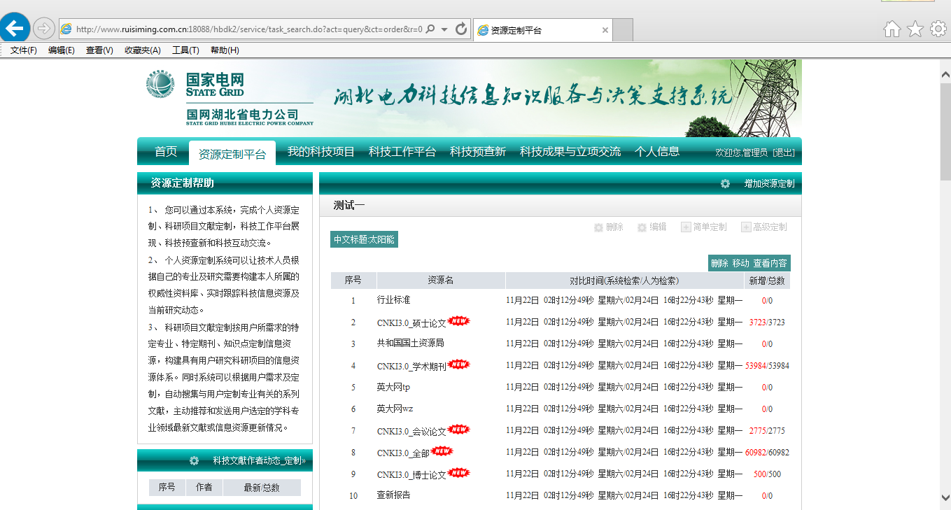951x510 pixels.
Task: Click the refresh icon in address bar
Action: click(461, 29)
